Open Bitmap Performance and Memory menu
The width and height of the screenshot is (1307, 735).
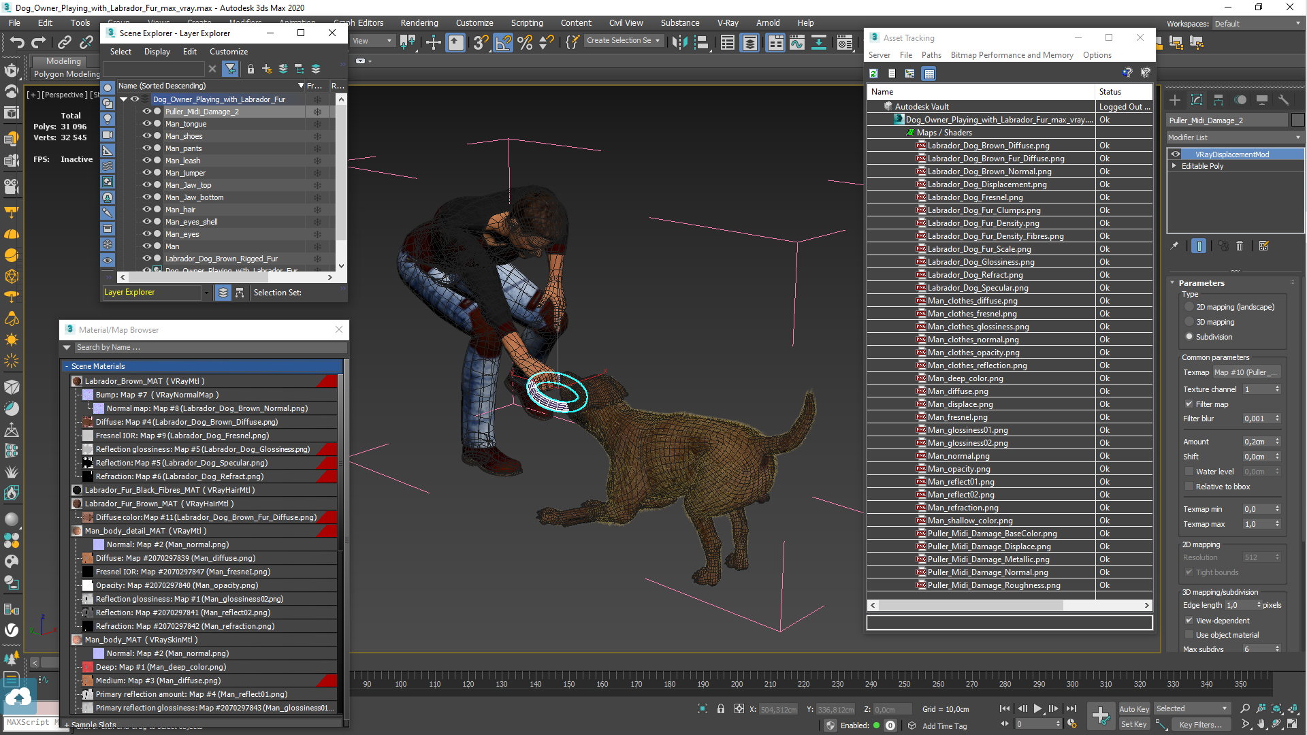[1012, 55]
